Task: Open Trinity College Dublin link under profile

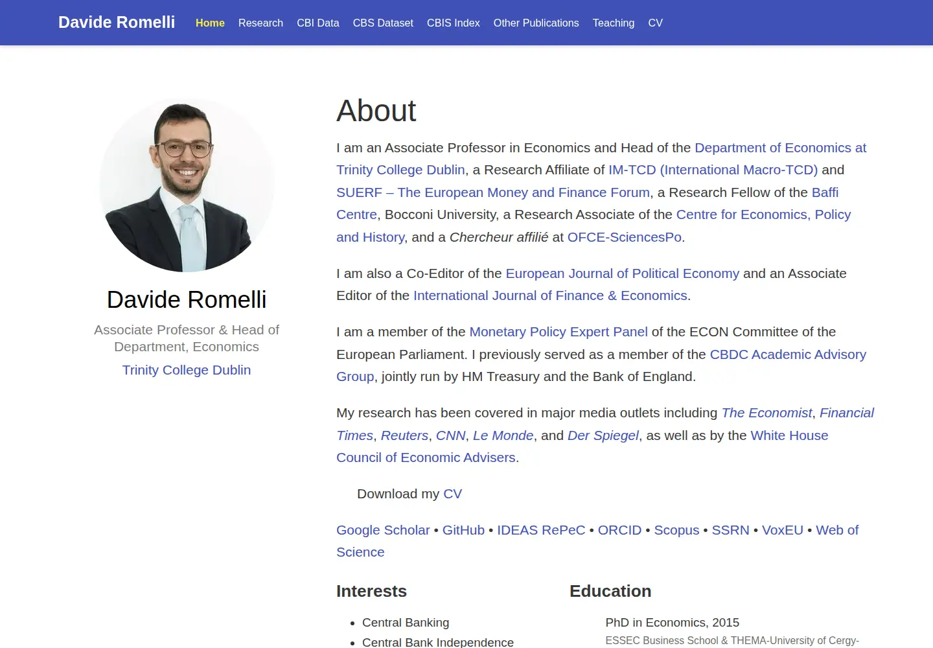Action: [x=187, y=370]
